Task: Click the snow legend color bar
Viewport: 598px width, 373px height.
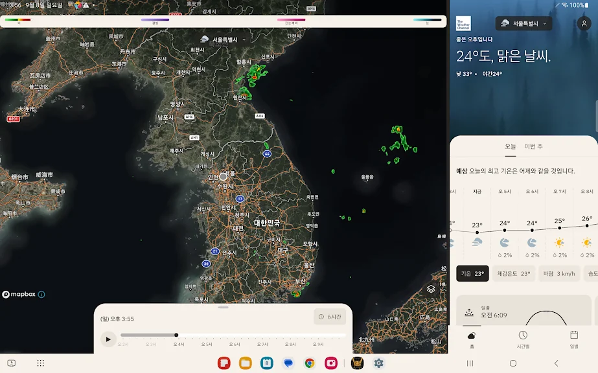Action: tap(427, 20)
